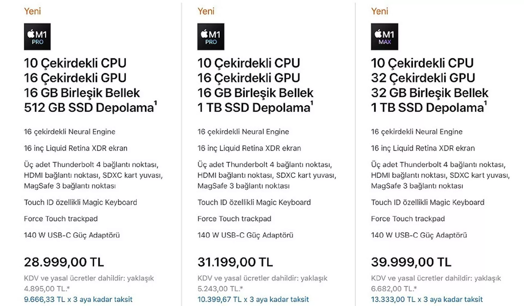Click the Yeni label above the 512 GB model
This screenshot has height=306, width=524.
coord(32,11)
